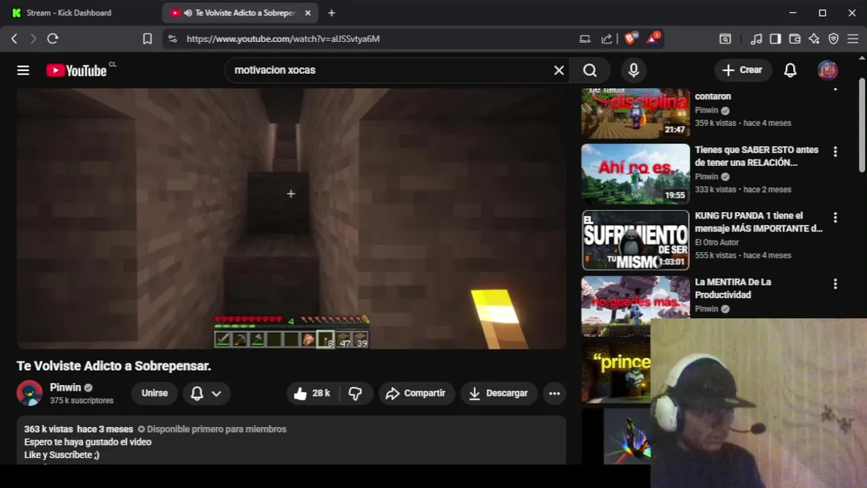Open Tienes que SABER ESTO video title
The image size is (867, 488).
pyautogui.click(x=756, y=156)
